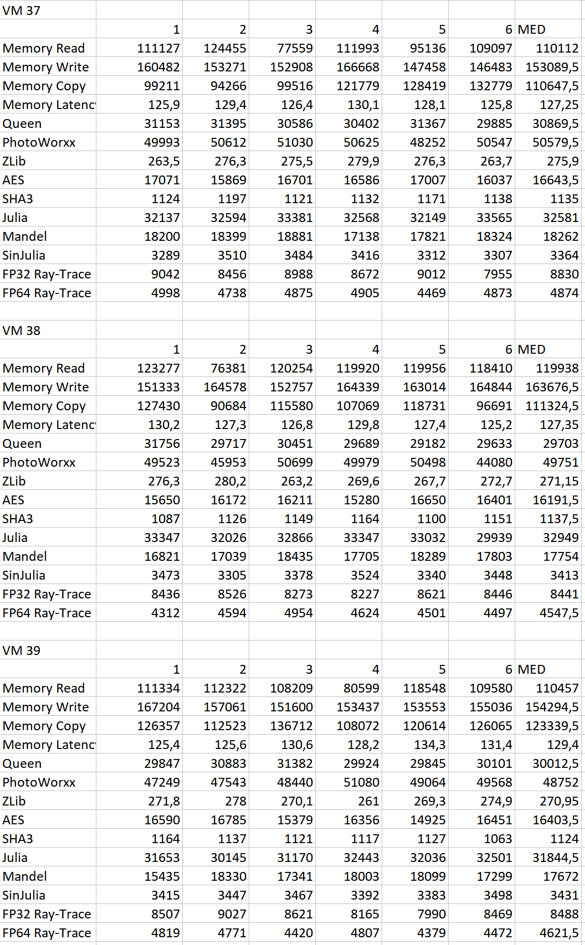Select the cell containing 44080
Image resolution: width=585 pixels, height=945 pixels.
[x=494, y=462]
